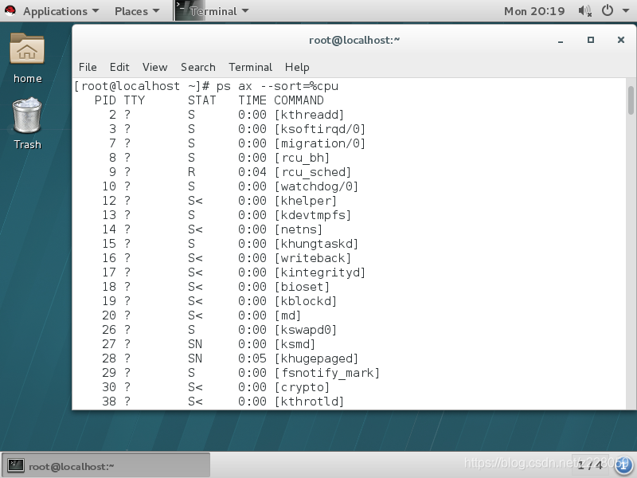Click the Red Hat logo in top bar
This screenshot has width=637, height=478.
click(10, 10)
